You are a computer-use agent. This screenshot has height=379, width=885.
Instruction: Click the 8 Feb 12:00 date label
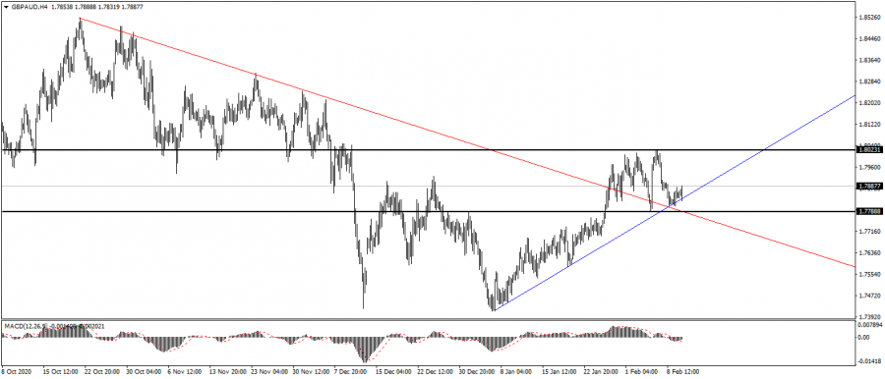(x=683, y=372)
